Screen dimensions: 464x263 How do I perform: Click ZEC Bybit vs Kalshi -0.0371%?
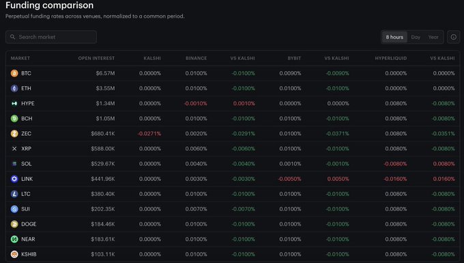click(337, 134)
